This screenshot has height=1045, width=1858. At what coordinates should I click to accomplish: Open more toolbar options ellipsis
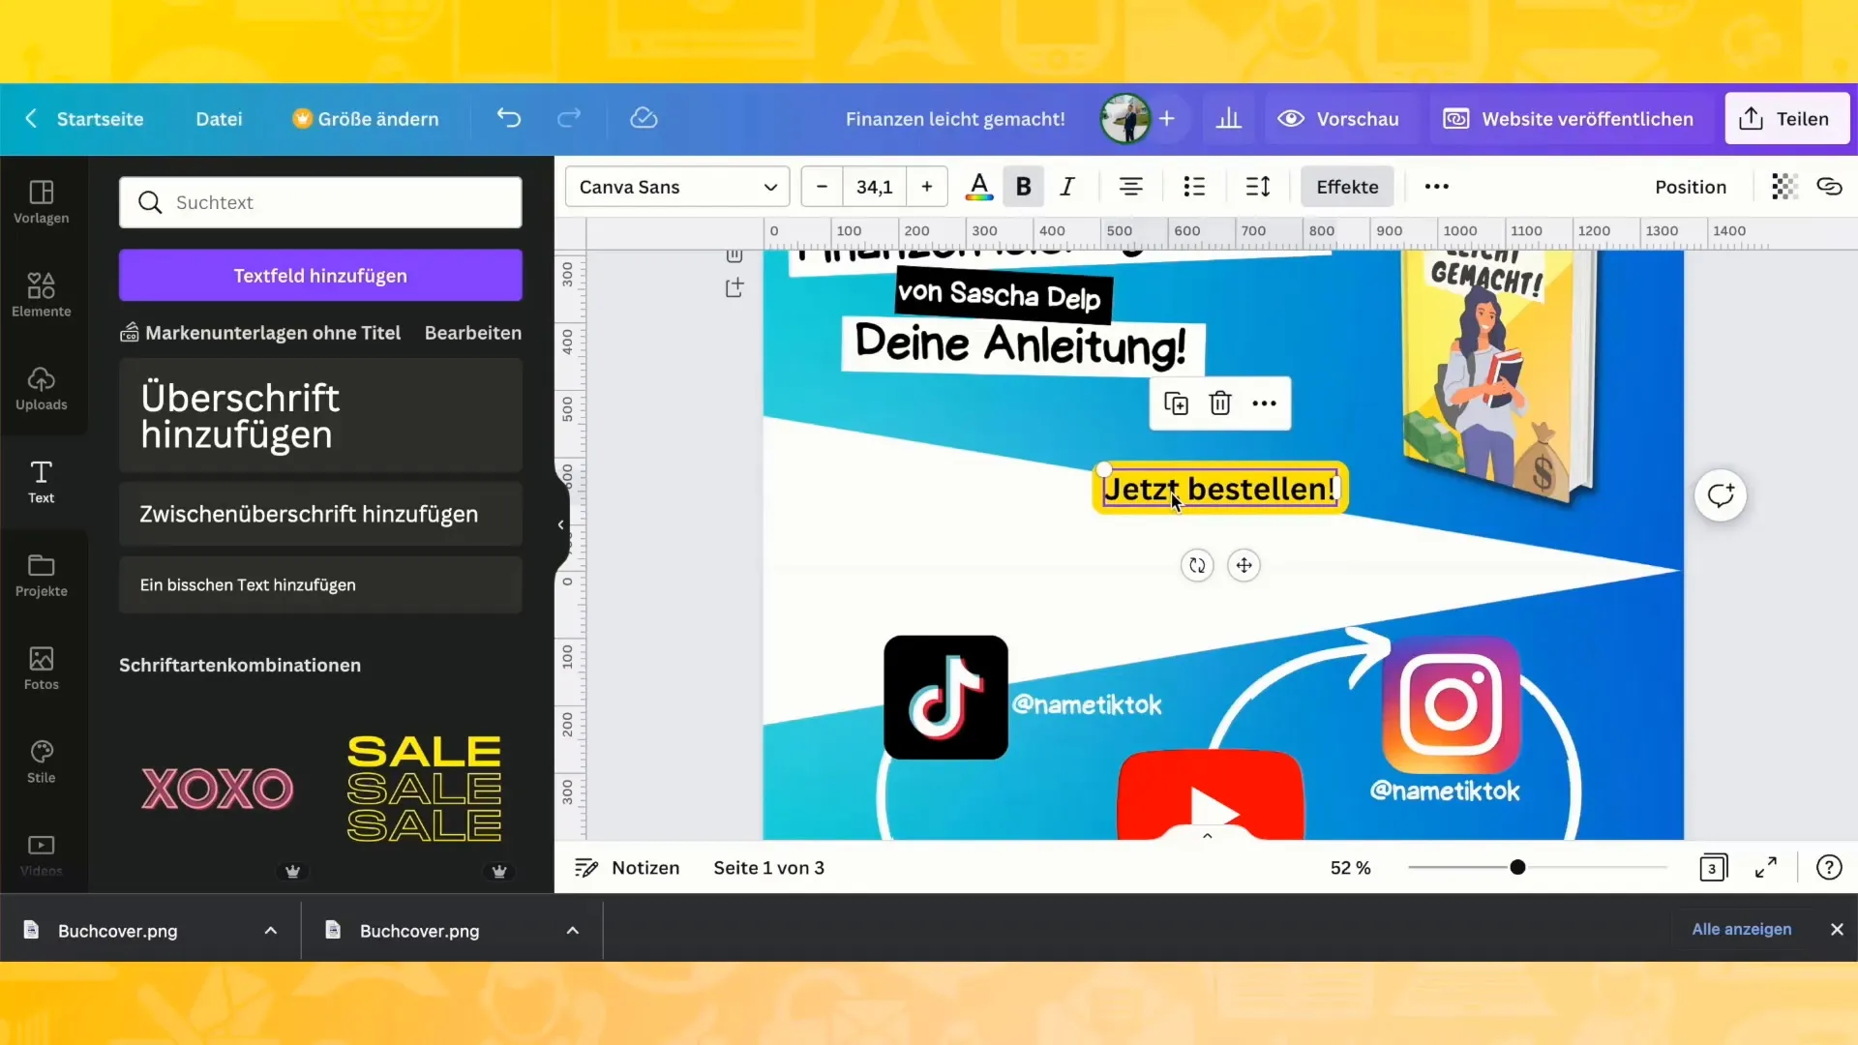(1436, 187)
